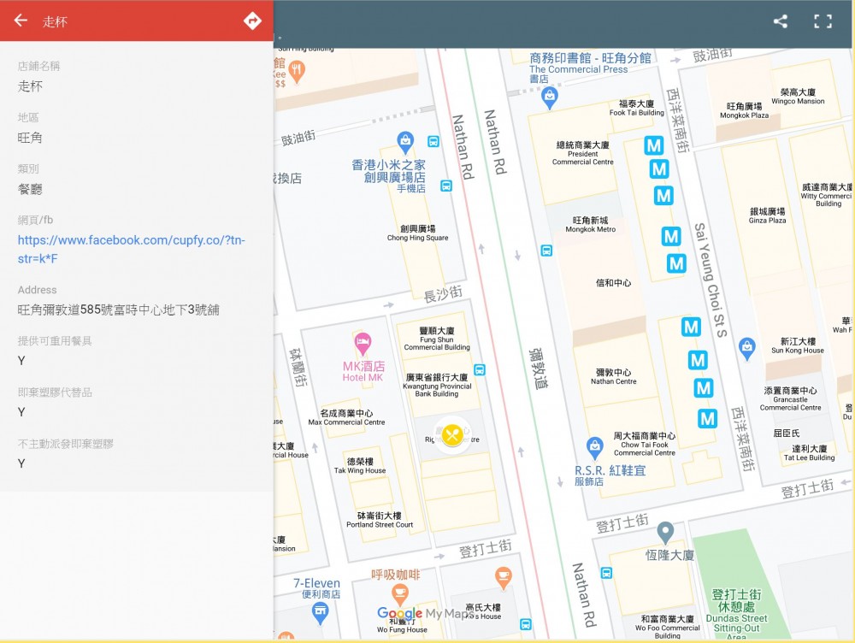This screenshot has width=855, height=643.
Task: Share this map
Action: (781, 21)
